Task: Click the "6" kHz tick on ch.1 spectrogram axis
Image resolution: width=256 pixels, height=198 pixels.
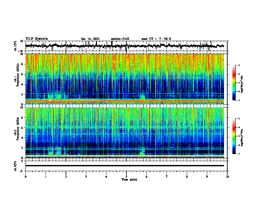Action: (22, 74)
